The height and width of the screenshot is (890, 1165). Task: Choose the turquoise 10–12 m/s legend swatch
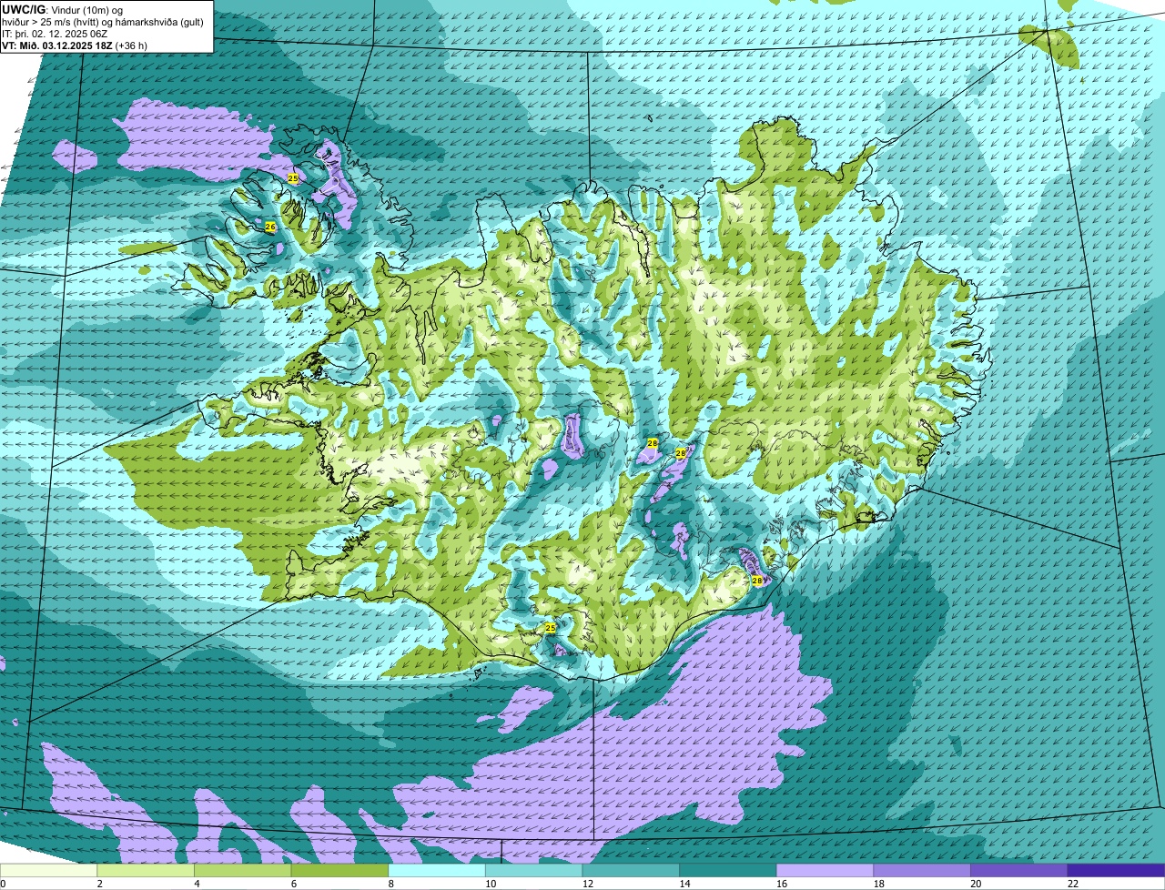(x=534, y=870)
